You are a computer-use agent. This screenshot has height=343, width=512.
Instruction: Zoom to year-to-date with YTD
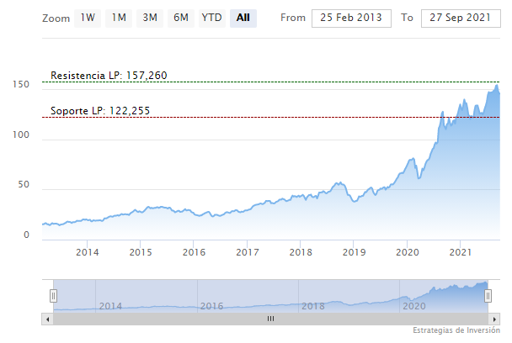click(211, 18)
